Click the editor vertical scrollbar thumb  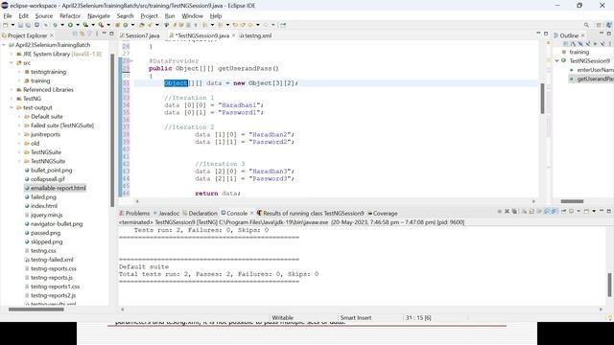coord(542,99)
